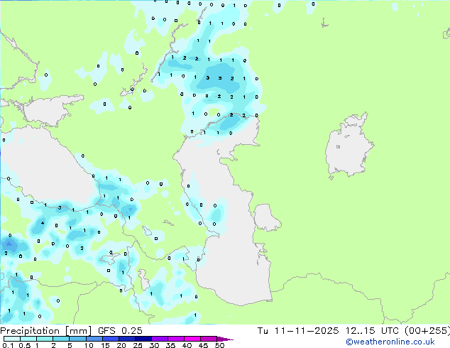
Task: Click the legend label 20
Action: click(x=121, y=345)
